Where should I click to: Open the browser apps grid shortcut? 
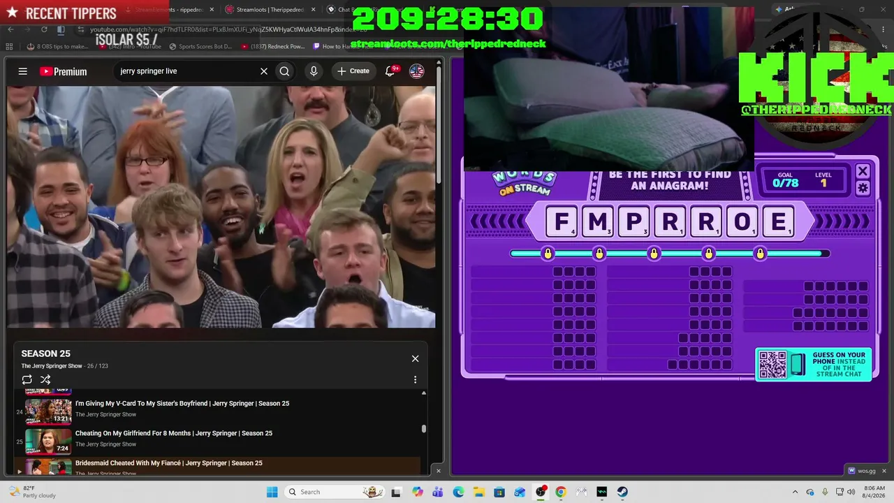pos(9,47)
